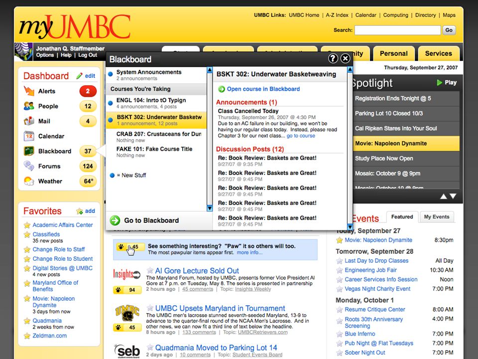Toggle star for Last Day to Drop Classes
This screenshot has width=478, height=359.
pyautogui.click(x=339, y=261)
